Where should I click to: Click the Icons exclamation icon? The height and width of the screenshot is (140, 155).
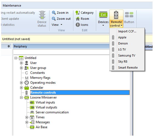point(78,25)
